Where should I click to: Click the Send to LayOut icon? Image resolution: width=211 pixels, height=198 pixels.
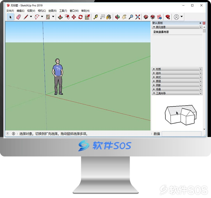(160, 17)
